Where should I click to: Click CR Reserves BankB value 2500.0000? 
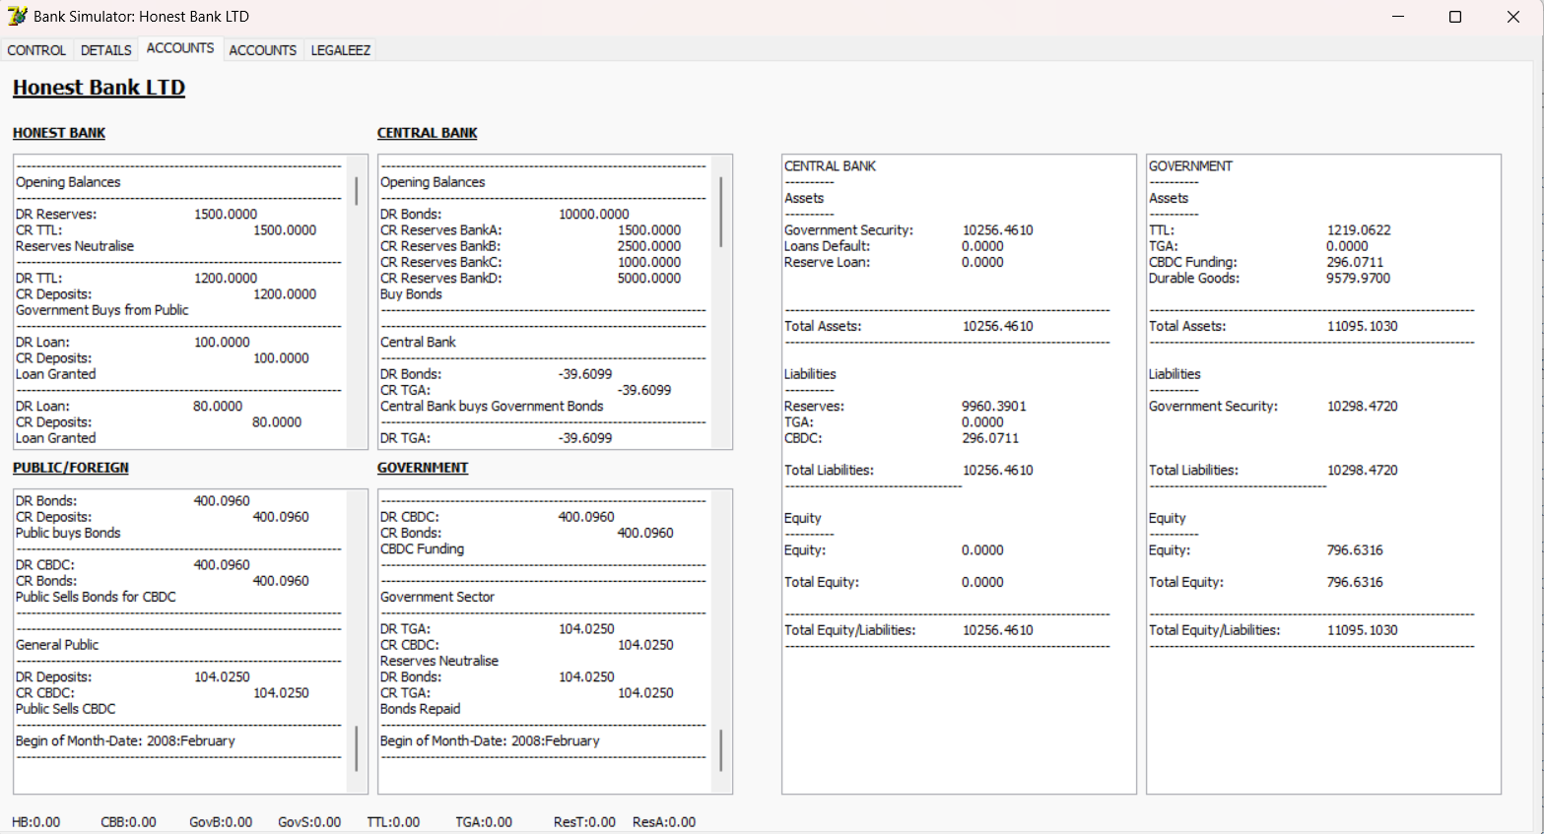tap(649, 246)
